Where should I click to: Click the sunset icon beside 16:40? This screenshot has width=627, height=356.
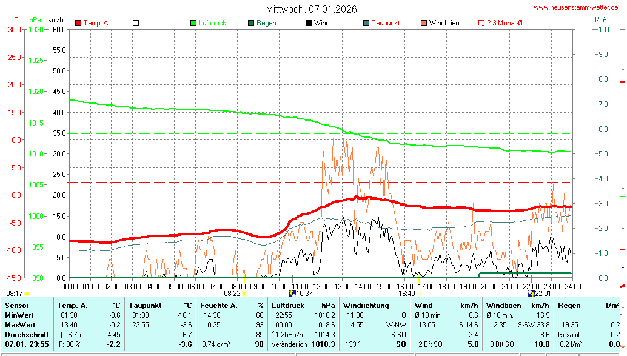click(x=419, y=293)
